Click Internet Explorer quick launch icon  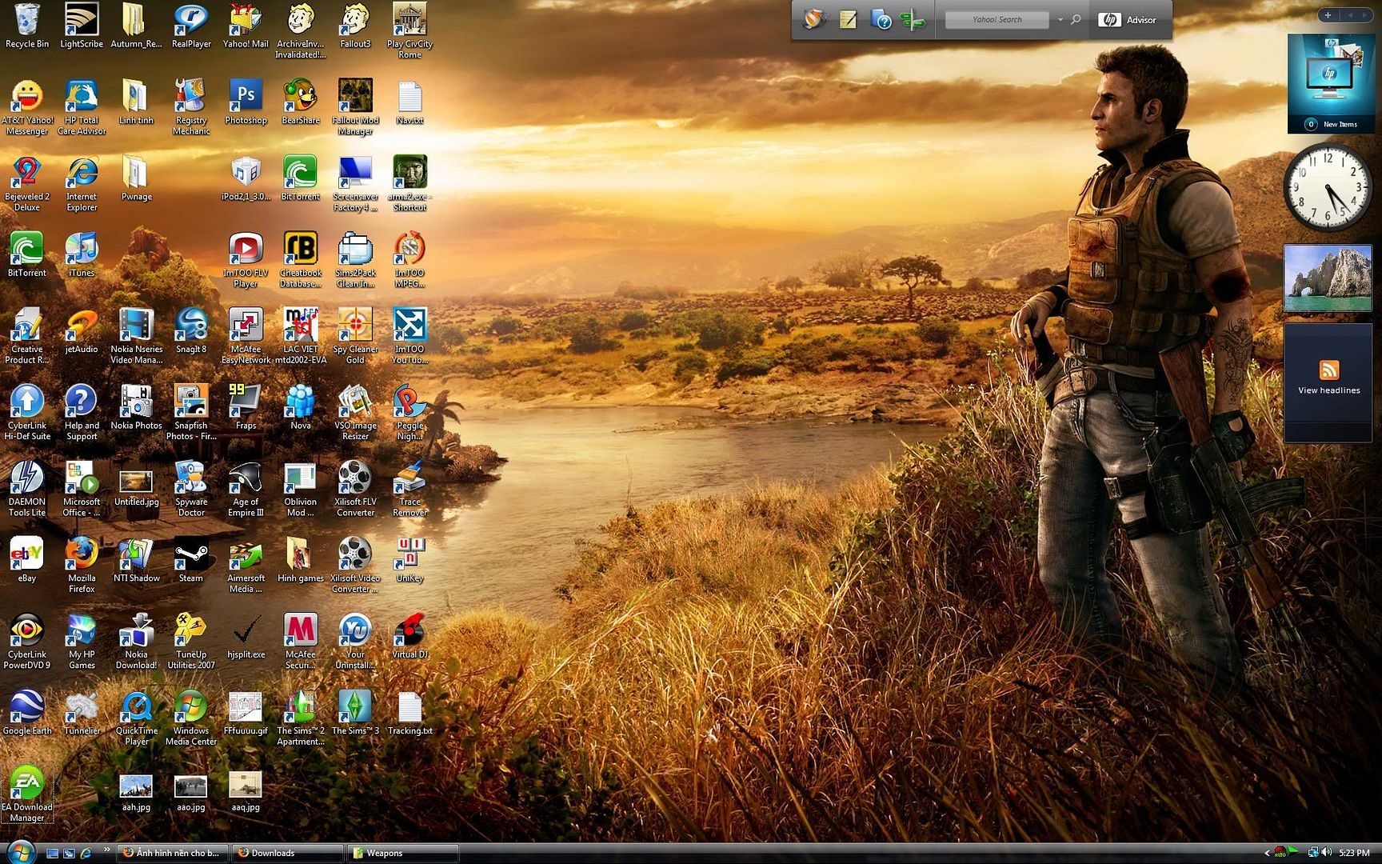click(x=86, y=853)
